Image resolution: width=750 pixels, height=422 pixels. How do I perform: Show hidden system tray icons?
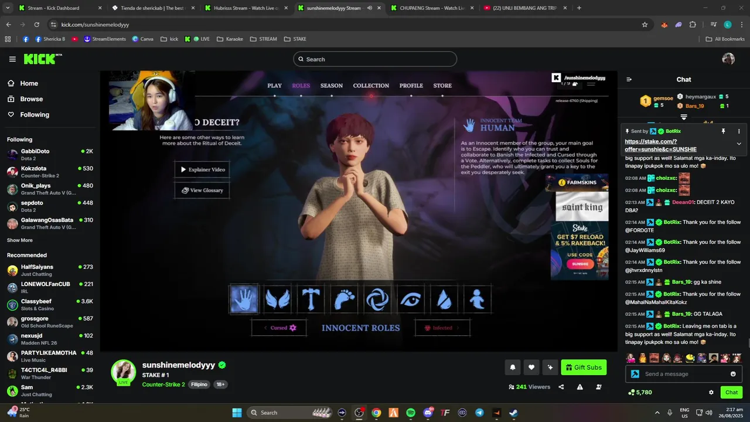[657, 413]
